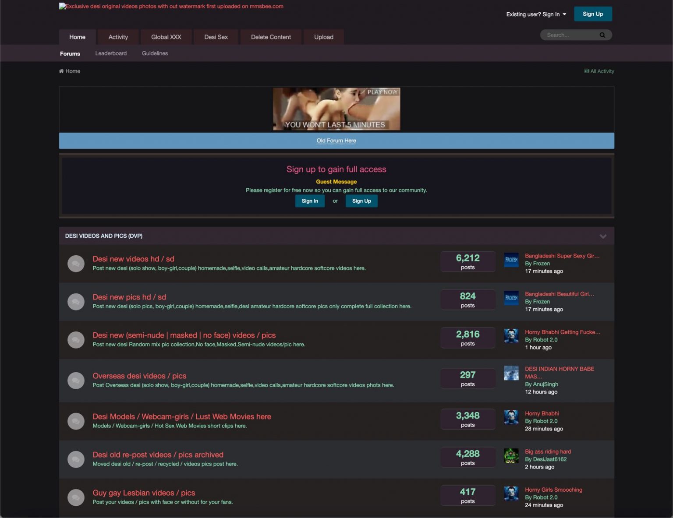Click Sign Up in the guest message
673x518 pixels.
pyautogui.click(x=361, y=201)
